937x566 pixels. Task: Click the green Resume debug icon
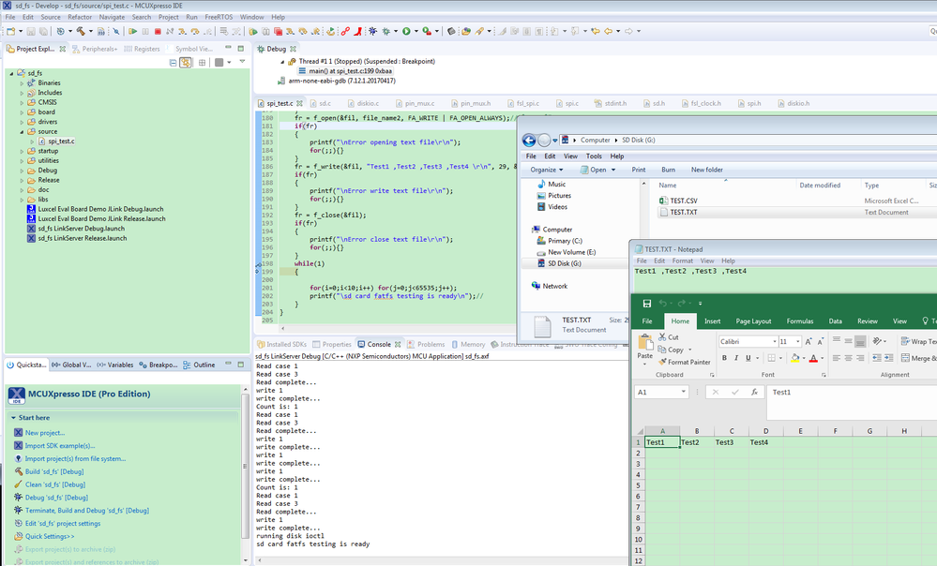click(133, 31)
